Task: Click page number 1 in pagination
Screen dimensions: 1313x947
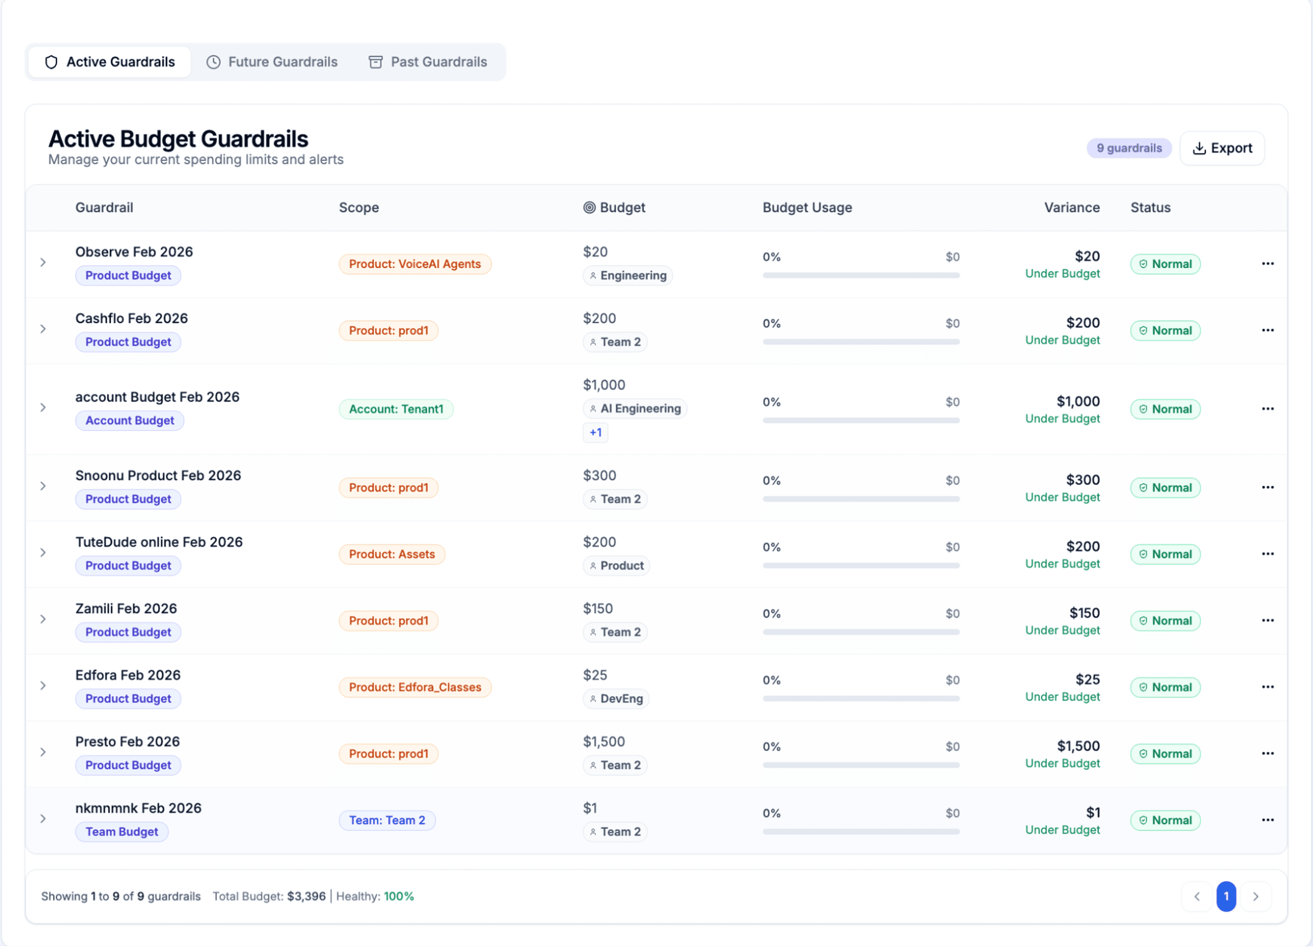Action: click(1225, 897)
